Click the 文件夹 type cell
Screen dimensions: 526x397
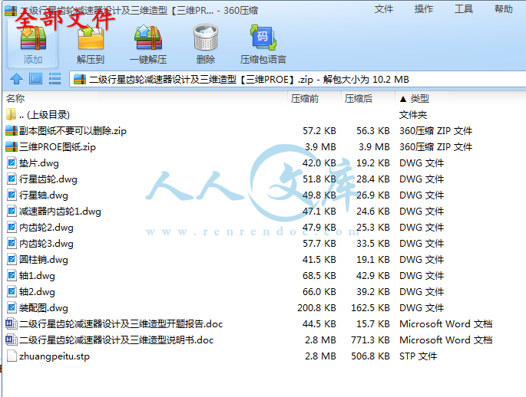pos(413,115)
